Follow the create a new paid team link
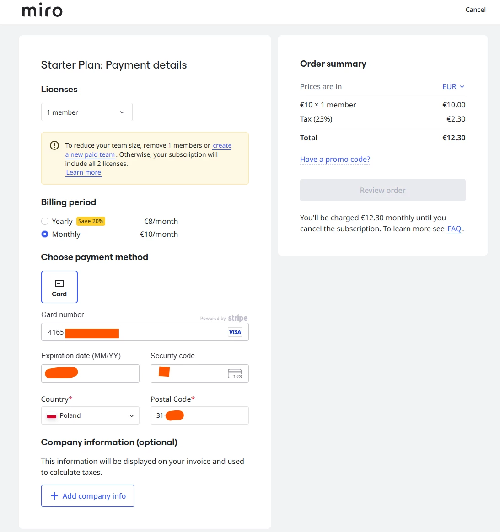Screen dimensions: 500x532 click(148, 150)
